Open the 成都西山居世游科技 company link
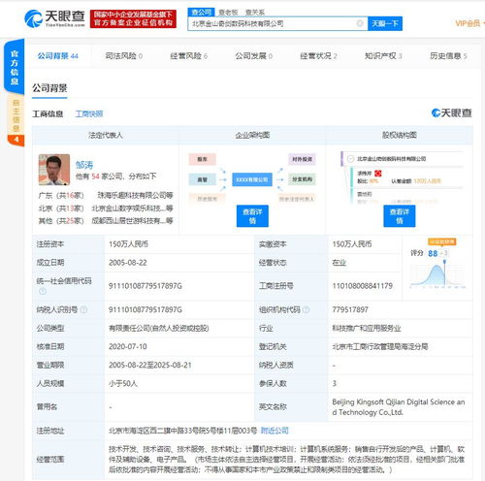Screen dimensions: 485x481 point(132,221)
